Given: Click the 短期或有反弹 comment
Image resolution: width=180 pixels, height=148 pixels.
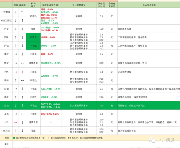Looking at the screenshot, I should tap(125, 29).
